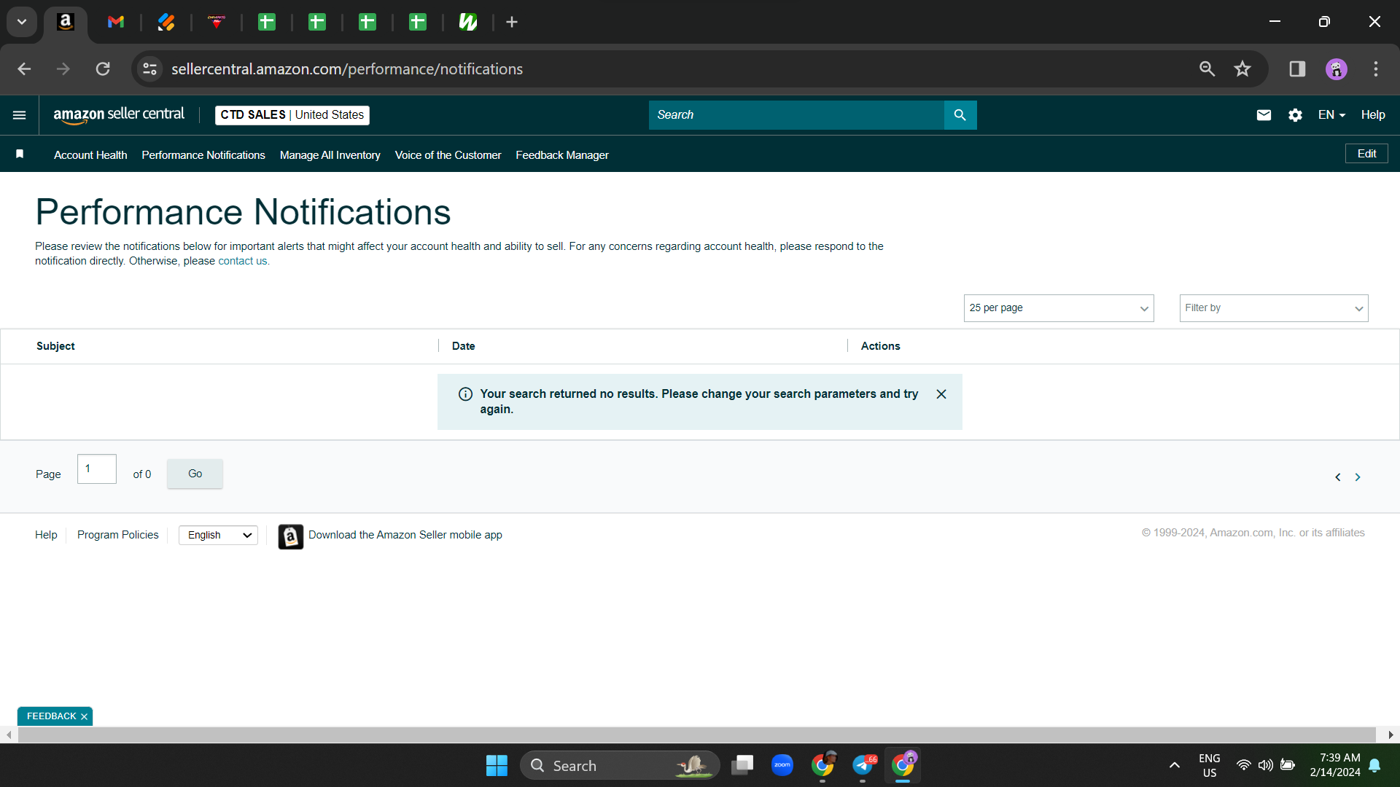This screenshot has width=1400, height=787.
Task: Open Feedback Manager
Action: [x=562, y=155]
